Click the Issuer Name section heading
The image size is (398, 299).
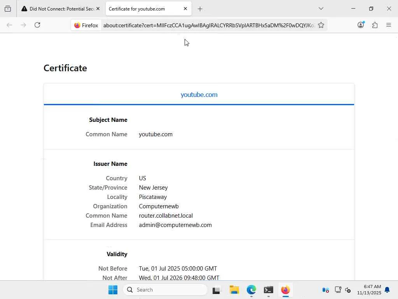110,164
